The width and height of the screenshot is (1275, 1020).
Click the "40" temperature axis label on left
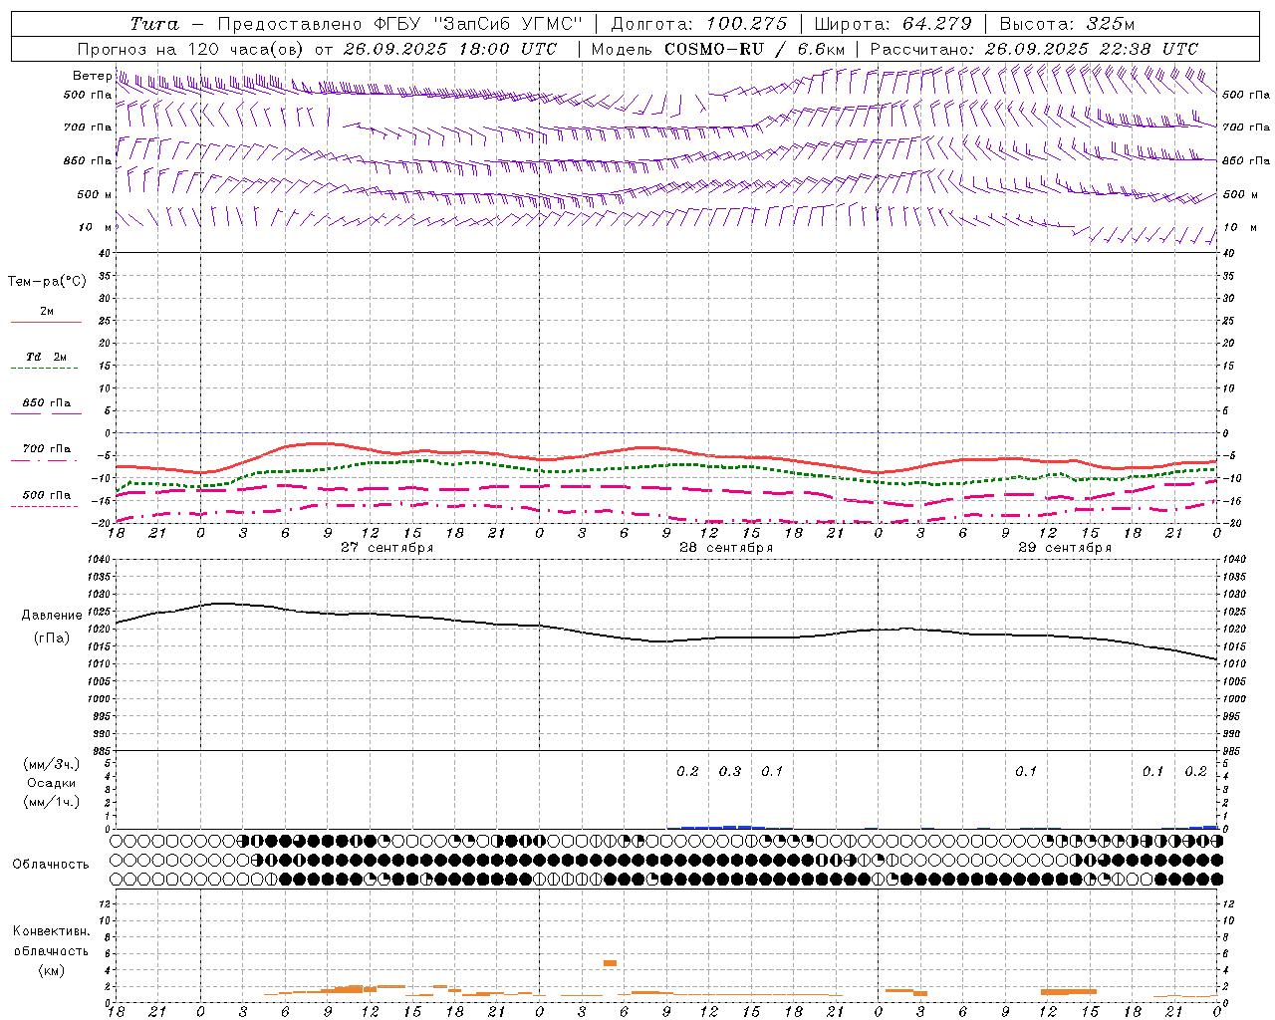(x=104, y=253)
